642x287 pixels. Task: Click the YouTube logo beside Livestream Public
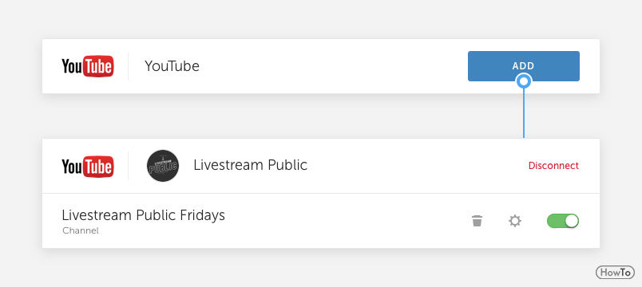tap(88, 167)
